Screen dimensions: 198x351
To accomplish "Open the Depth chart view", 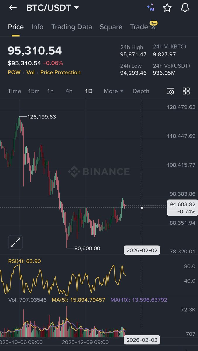I will [x=141, y=91].
